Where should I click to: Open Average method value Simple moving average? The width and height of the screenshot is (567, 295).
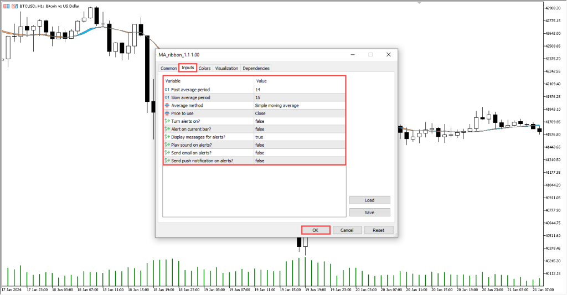pyautogui.click(x=300, y=106)
